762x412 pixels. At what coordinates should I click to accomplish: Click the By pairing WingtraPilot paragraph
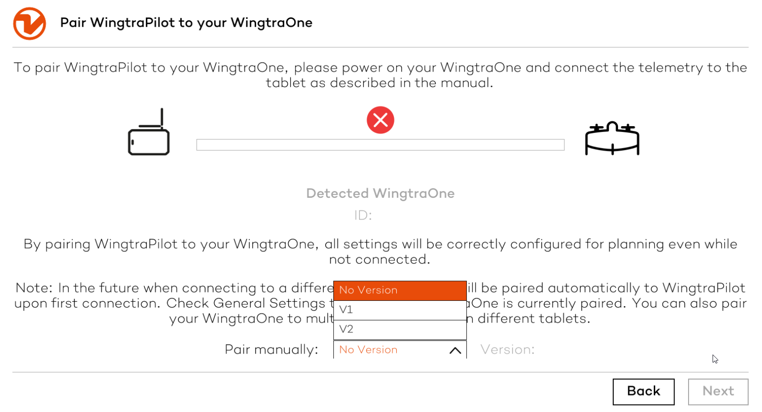[380, 252]
